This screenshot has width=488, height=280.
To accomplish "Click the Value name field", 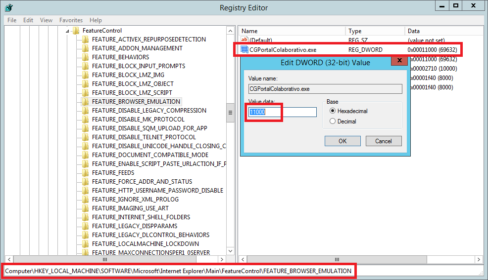I will pos(325,89).
